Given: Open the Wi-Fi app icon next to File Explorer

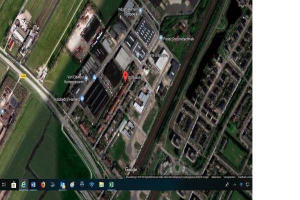Looking at the screenshot, I should (x=92, y=184).
